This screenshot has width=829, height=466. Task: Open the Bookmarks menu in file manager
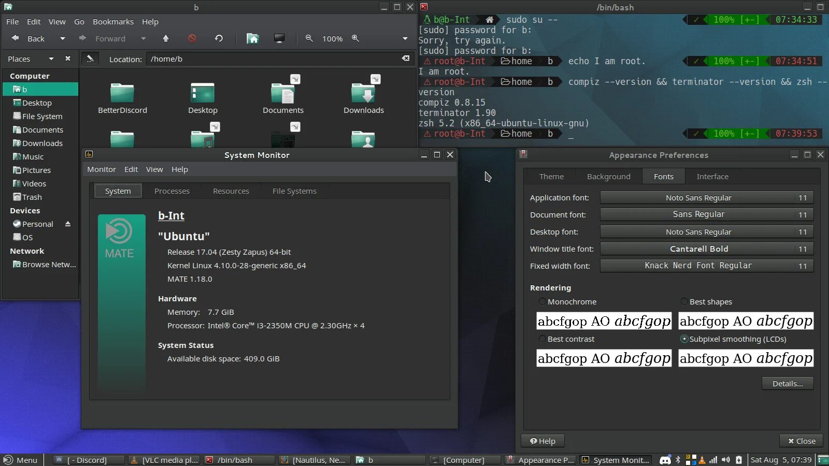(113, 21)
